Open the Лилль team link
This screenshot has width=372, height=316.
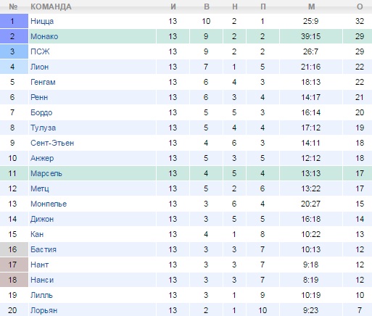[x=41, y=295]
